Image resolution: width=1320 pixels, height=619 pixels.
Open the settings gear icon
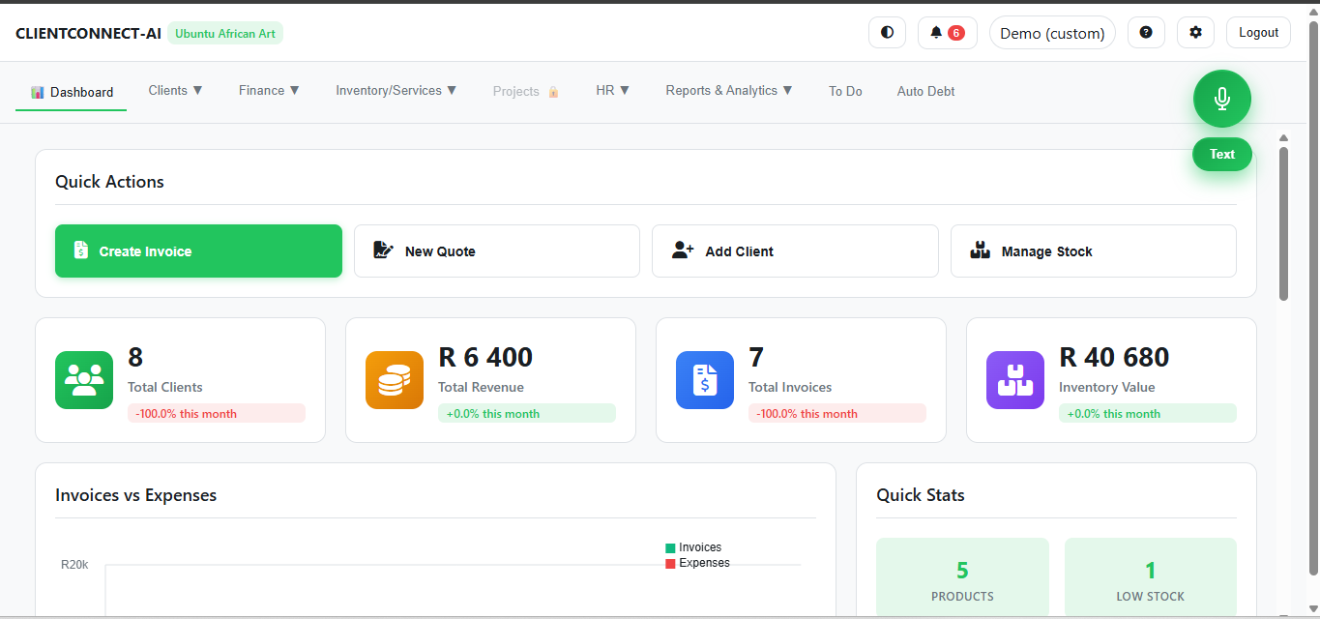pyautogui.click(x=1195, y=31)
